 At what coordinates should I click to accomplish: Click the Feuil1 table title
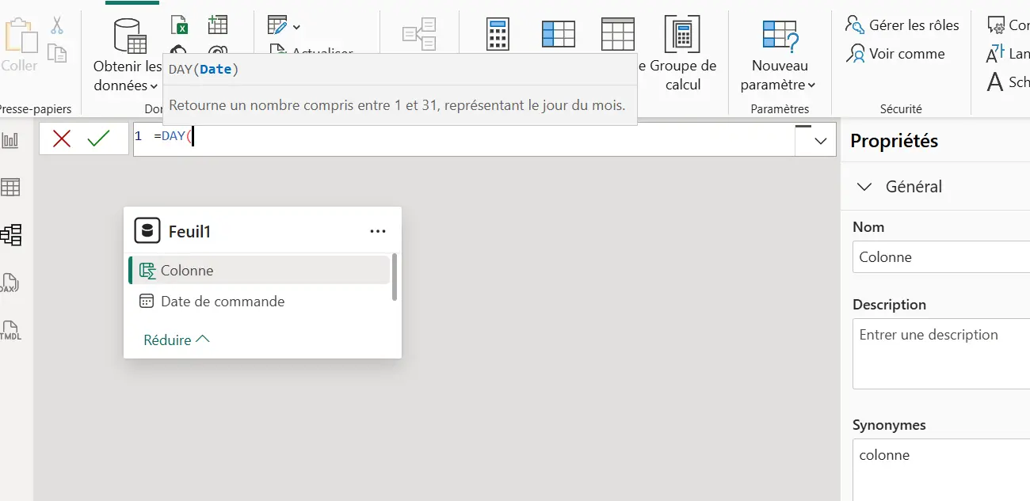189,231
